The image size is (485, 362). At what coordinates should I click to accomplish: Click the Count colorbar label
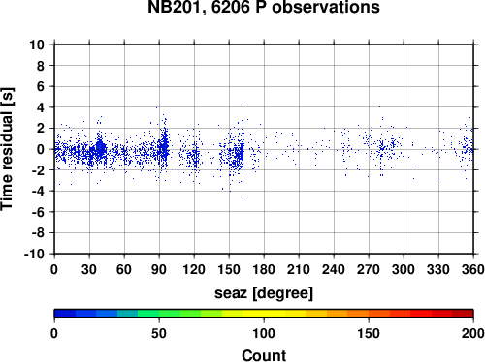point(264,355)
